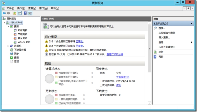Open the 操作(A) menu
The width and height of the screenshot is (197, 112).
(21, 8)
